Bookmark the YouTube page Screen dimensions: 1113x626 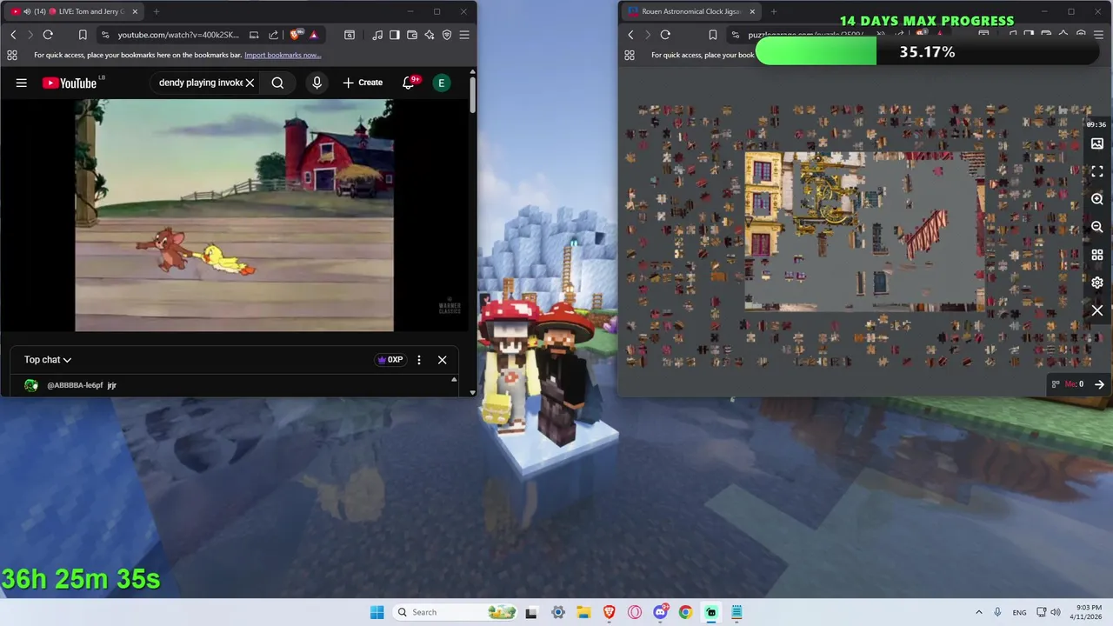click(83, 35)
